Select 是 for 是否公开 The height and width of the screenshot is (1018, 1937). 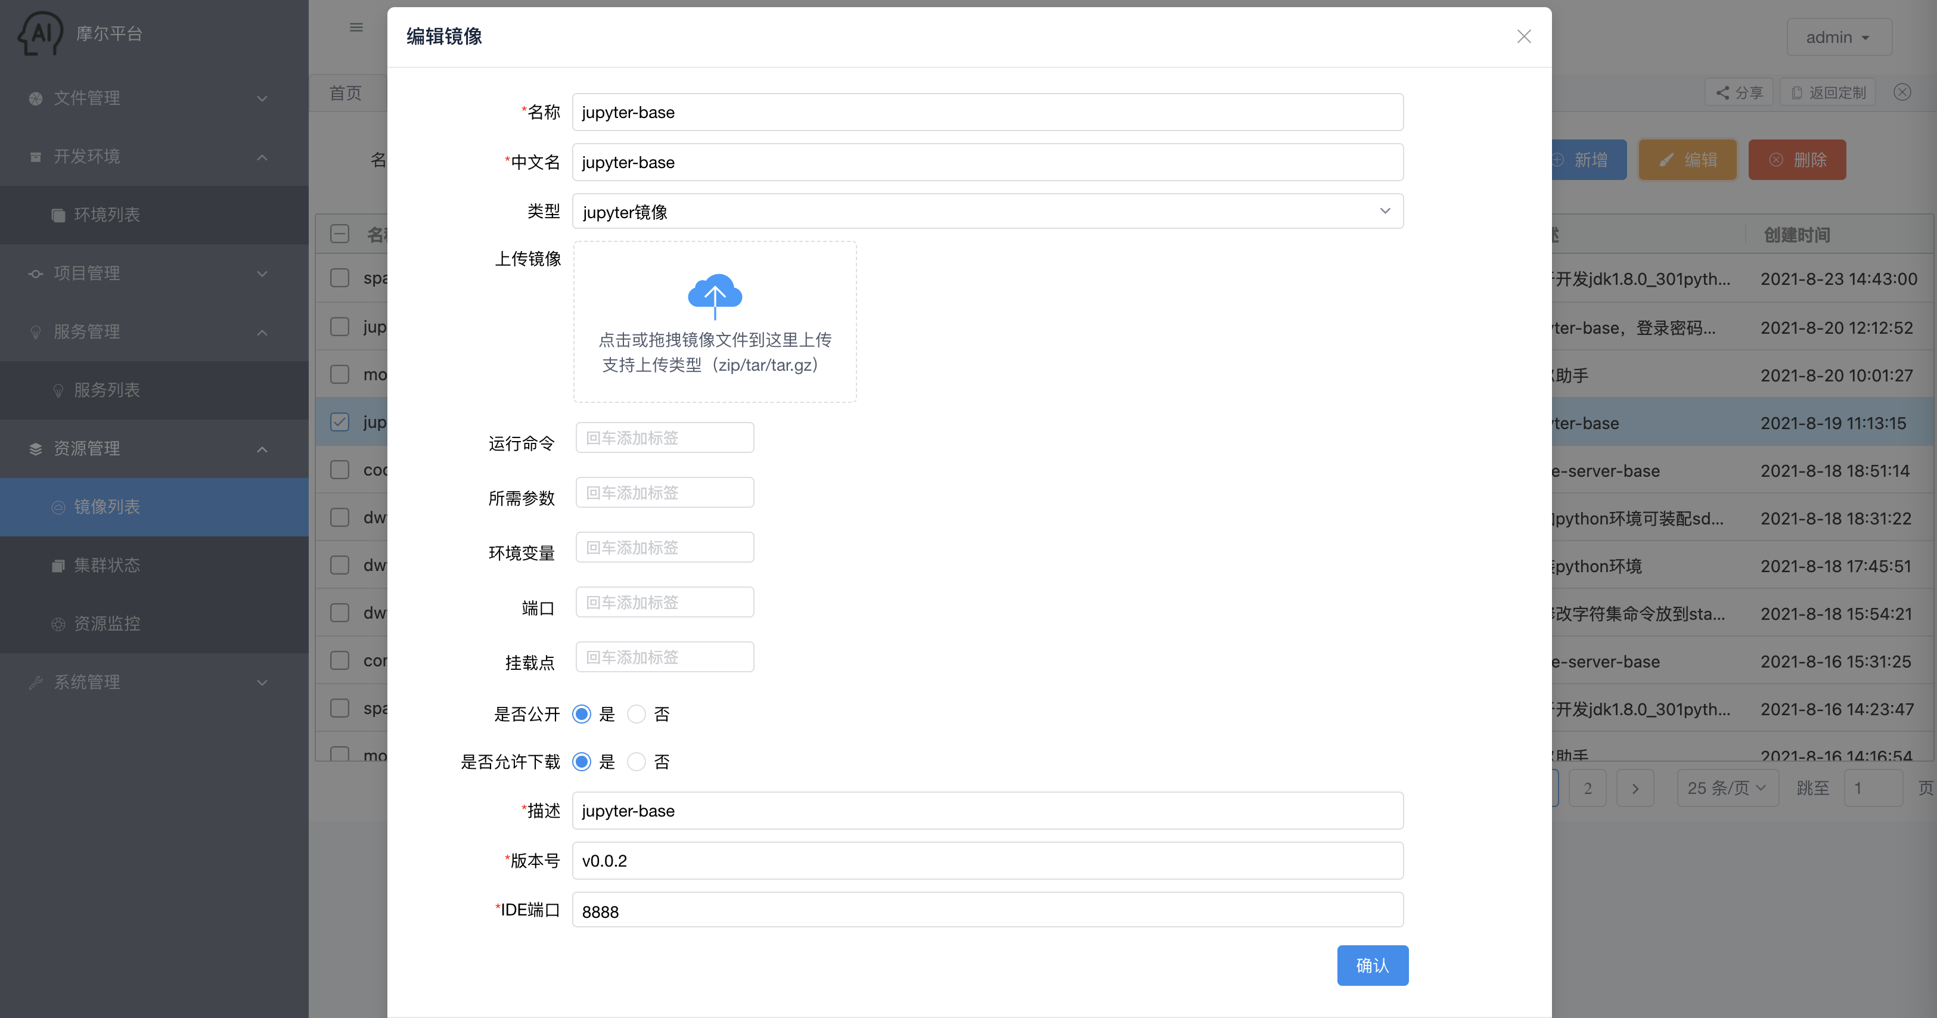(x=581, y=714)
